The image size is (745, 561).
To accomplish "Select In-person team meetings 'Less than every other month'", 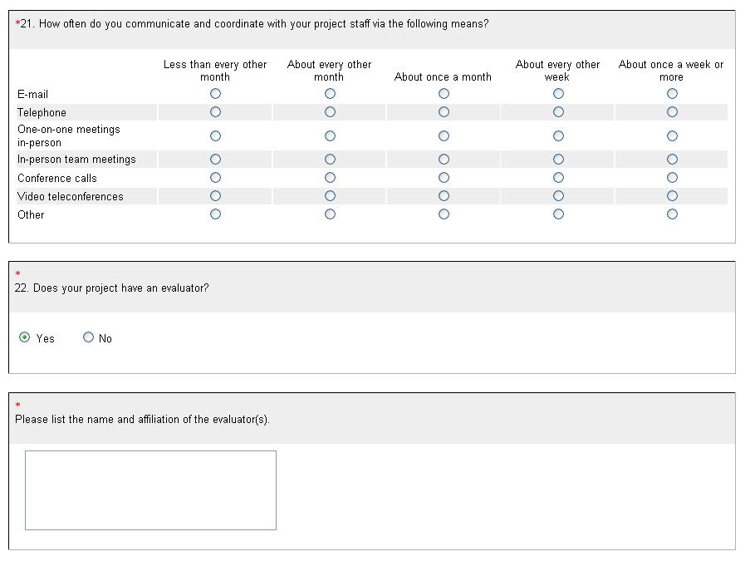I will [x=215, y=159].
